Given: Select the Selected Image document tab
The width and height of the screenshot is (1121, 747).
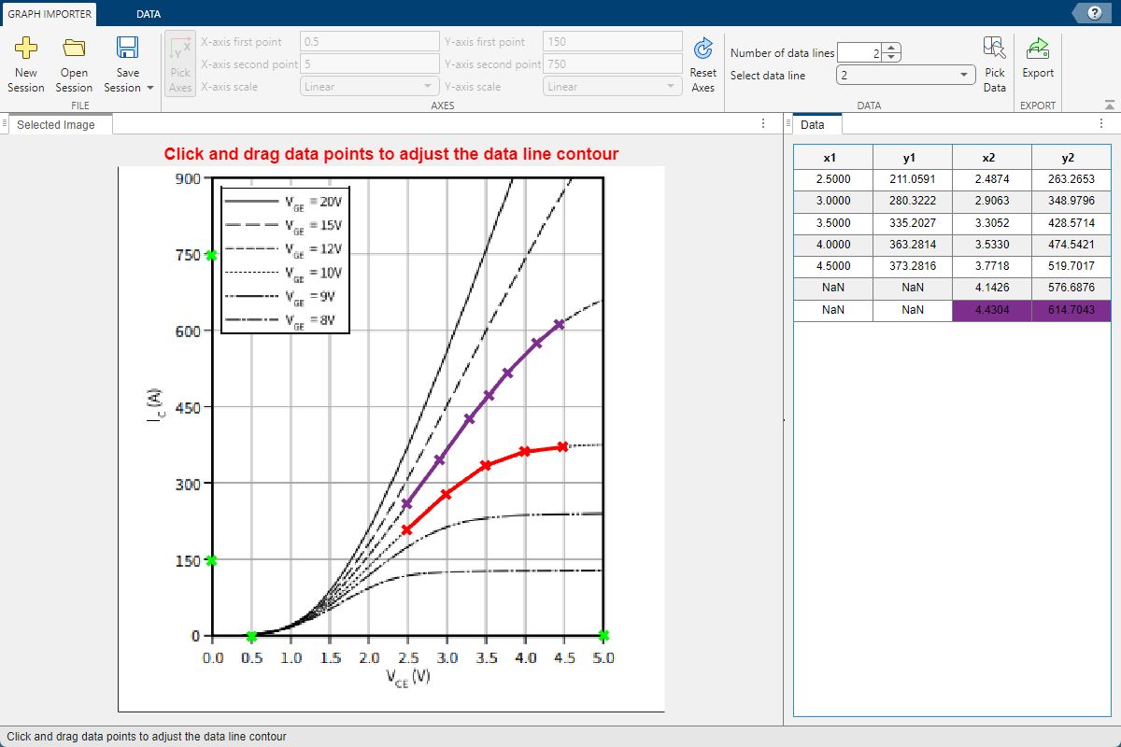Looking at the screenshot, I should point(56,125).
